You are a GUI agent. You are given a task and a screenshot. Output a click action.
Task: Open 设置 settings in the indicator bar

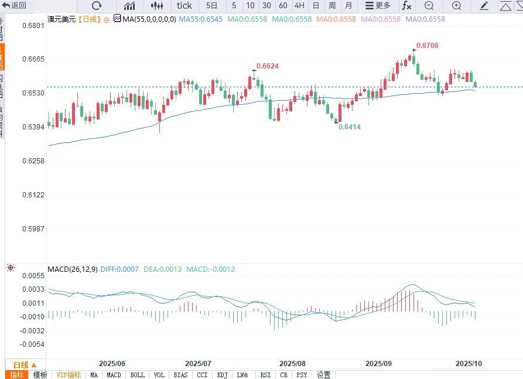[x=323, y=375]
